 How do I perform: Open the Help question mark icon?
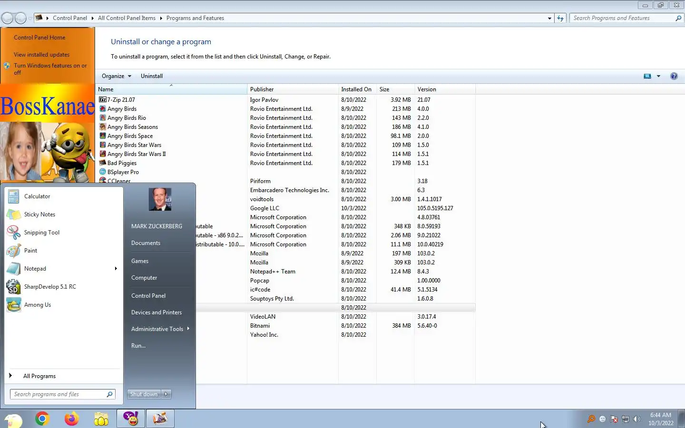click(674, 76)
